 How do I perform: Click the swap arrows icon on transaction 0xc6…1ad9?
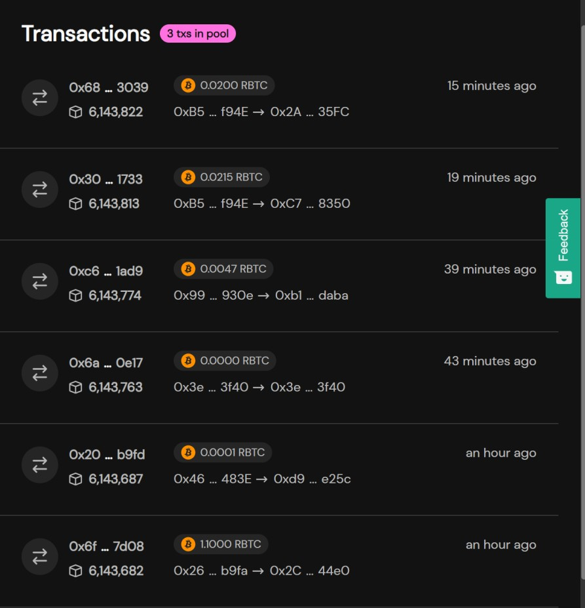tap(39, 281)
